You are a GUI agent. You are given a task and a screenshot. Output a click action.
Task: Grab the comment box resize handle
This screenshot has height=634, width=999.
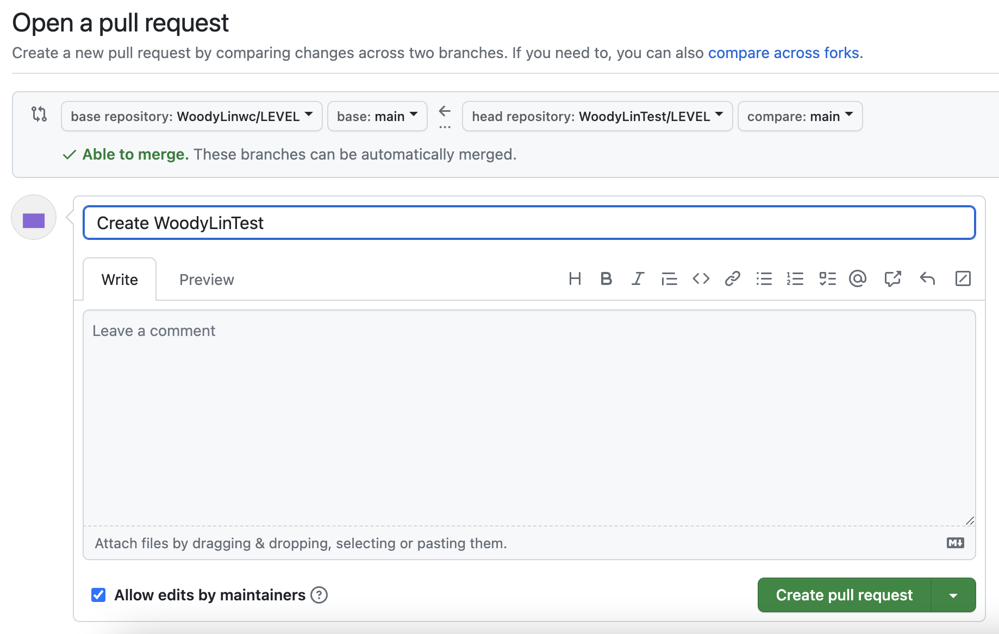click(x=970, y=521)
